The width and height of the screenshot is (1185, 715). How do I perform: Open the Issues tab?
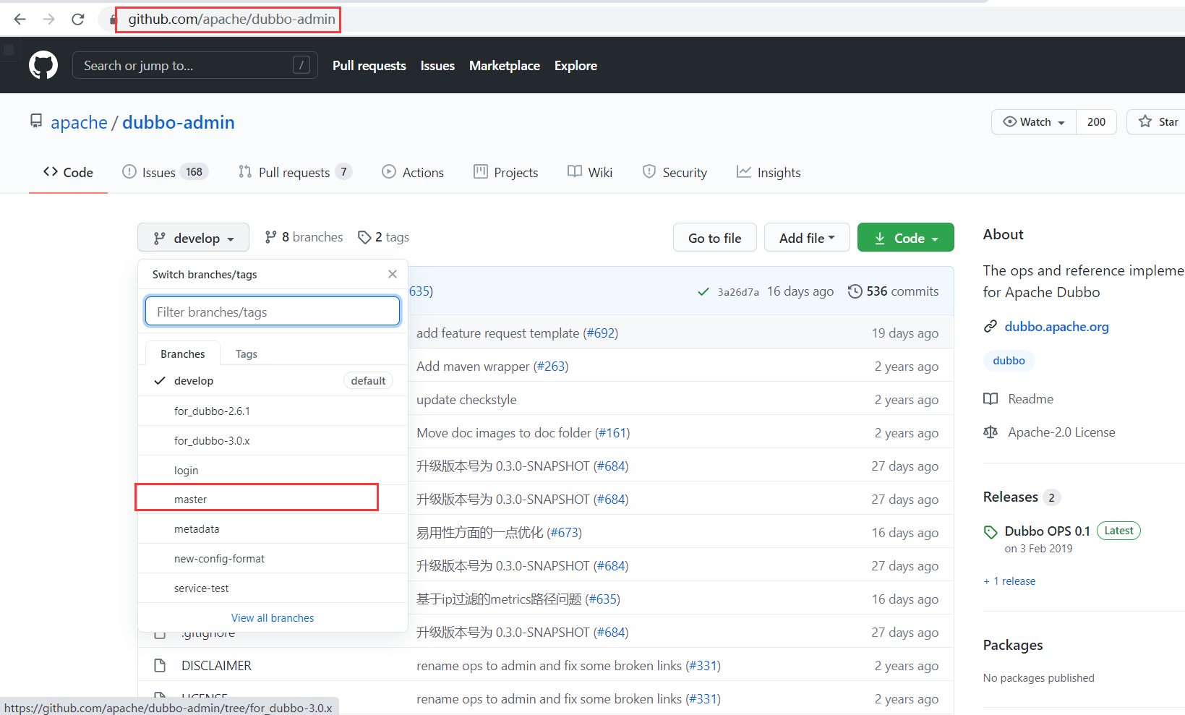tap(166, 172)
